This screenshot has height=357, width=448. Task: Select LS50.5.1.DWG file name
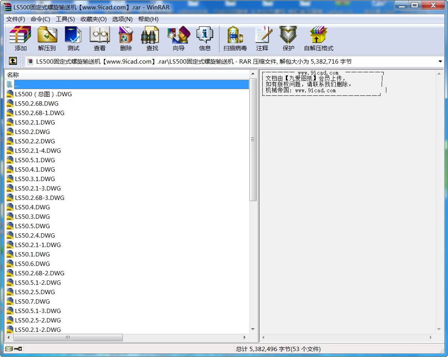pyautogui.click(x=35, y=160)
